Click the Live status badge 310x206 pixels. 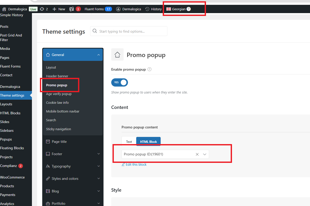click(33, 9)
